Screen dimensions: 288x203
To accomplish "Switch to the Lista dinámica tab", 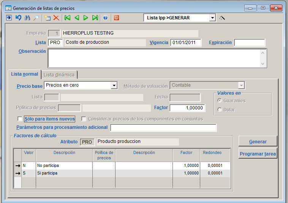I will (x=59, y=75).
